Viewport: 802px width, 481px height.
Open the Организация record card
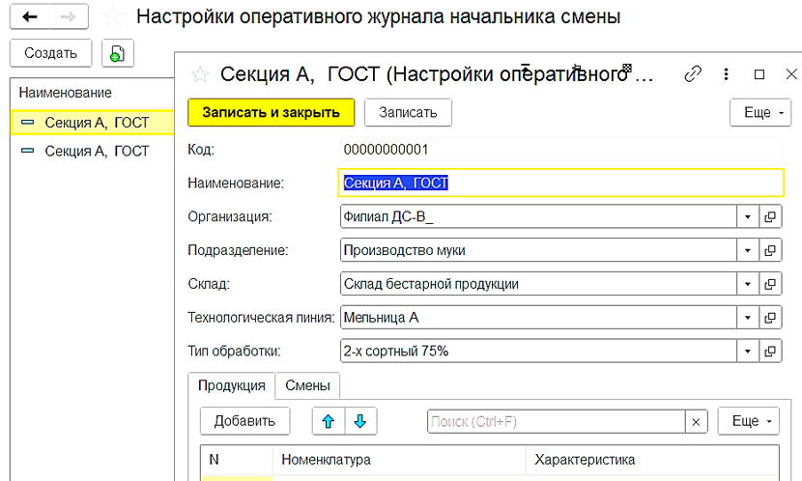pyautogui.click(x=770, y=216)
